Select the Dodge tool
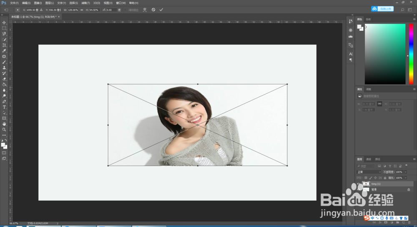 [4, 96]
